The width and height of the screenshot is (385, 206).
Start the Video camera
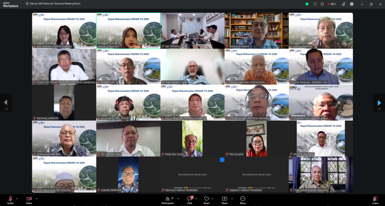click(29, 200)
